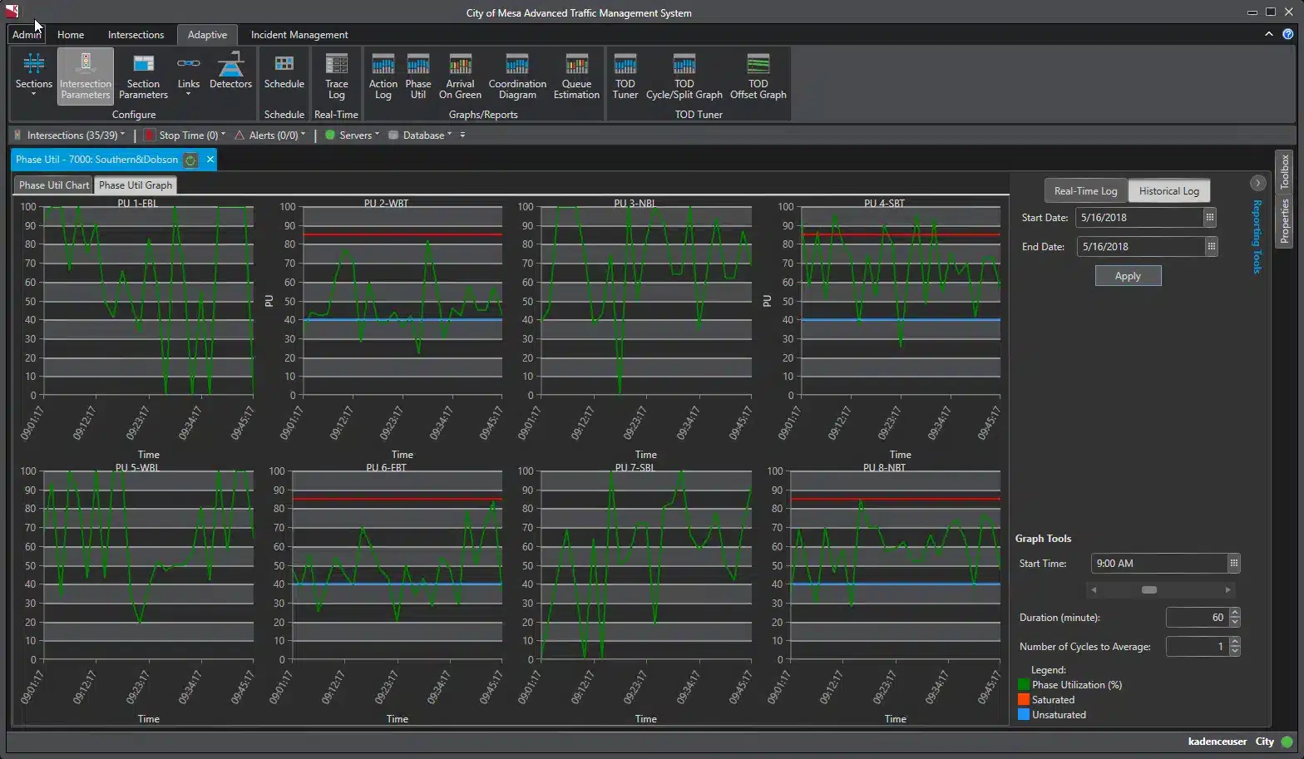This screenshot has height=759, width=1304.
Task: Open the Arrival On Green report
Action: 460,76
